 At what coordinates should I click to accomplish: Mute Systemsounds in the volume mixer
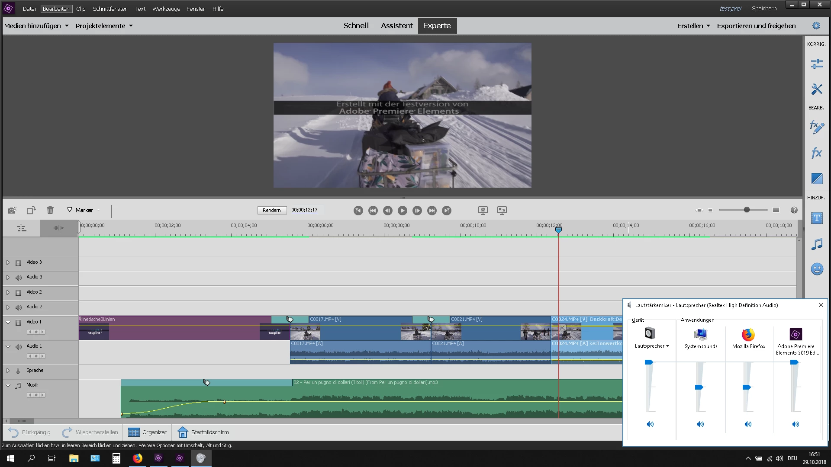pos(700,424)
